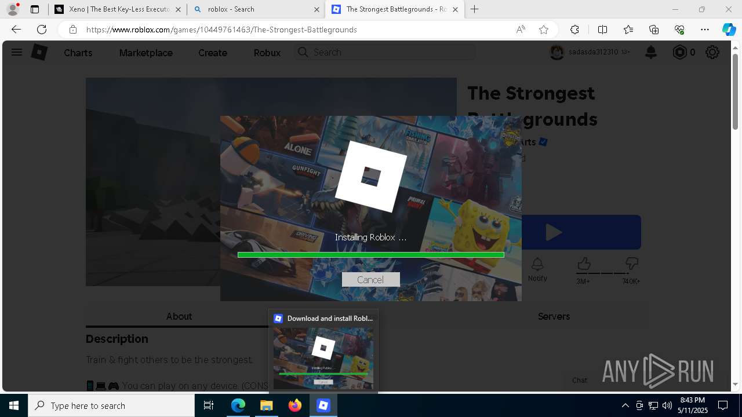The width and height of the screenshot is (742, 417).
Task: Open the Windows Start menu
Action: [x=14, y=405]
